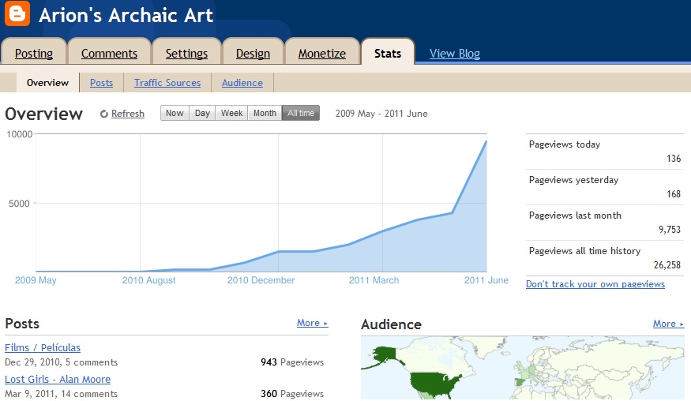Open the Traffic Sources sub-tab
Screen dimensions: 691x401
click(167, 82)
